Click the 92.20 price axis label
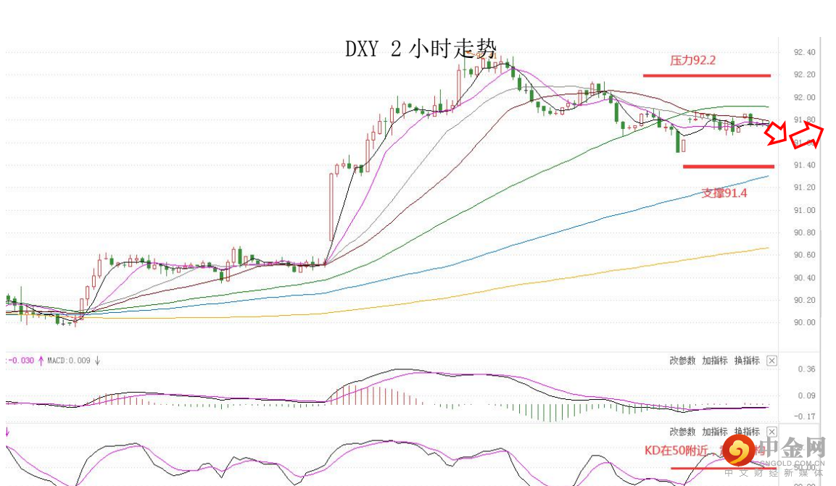 click(x=804, y=75)
